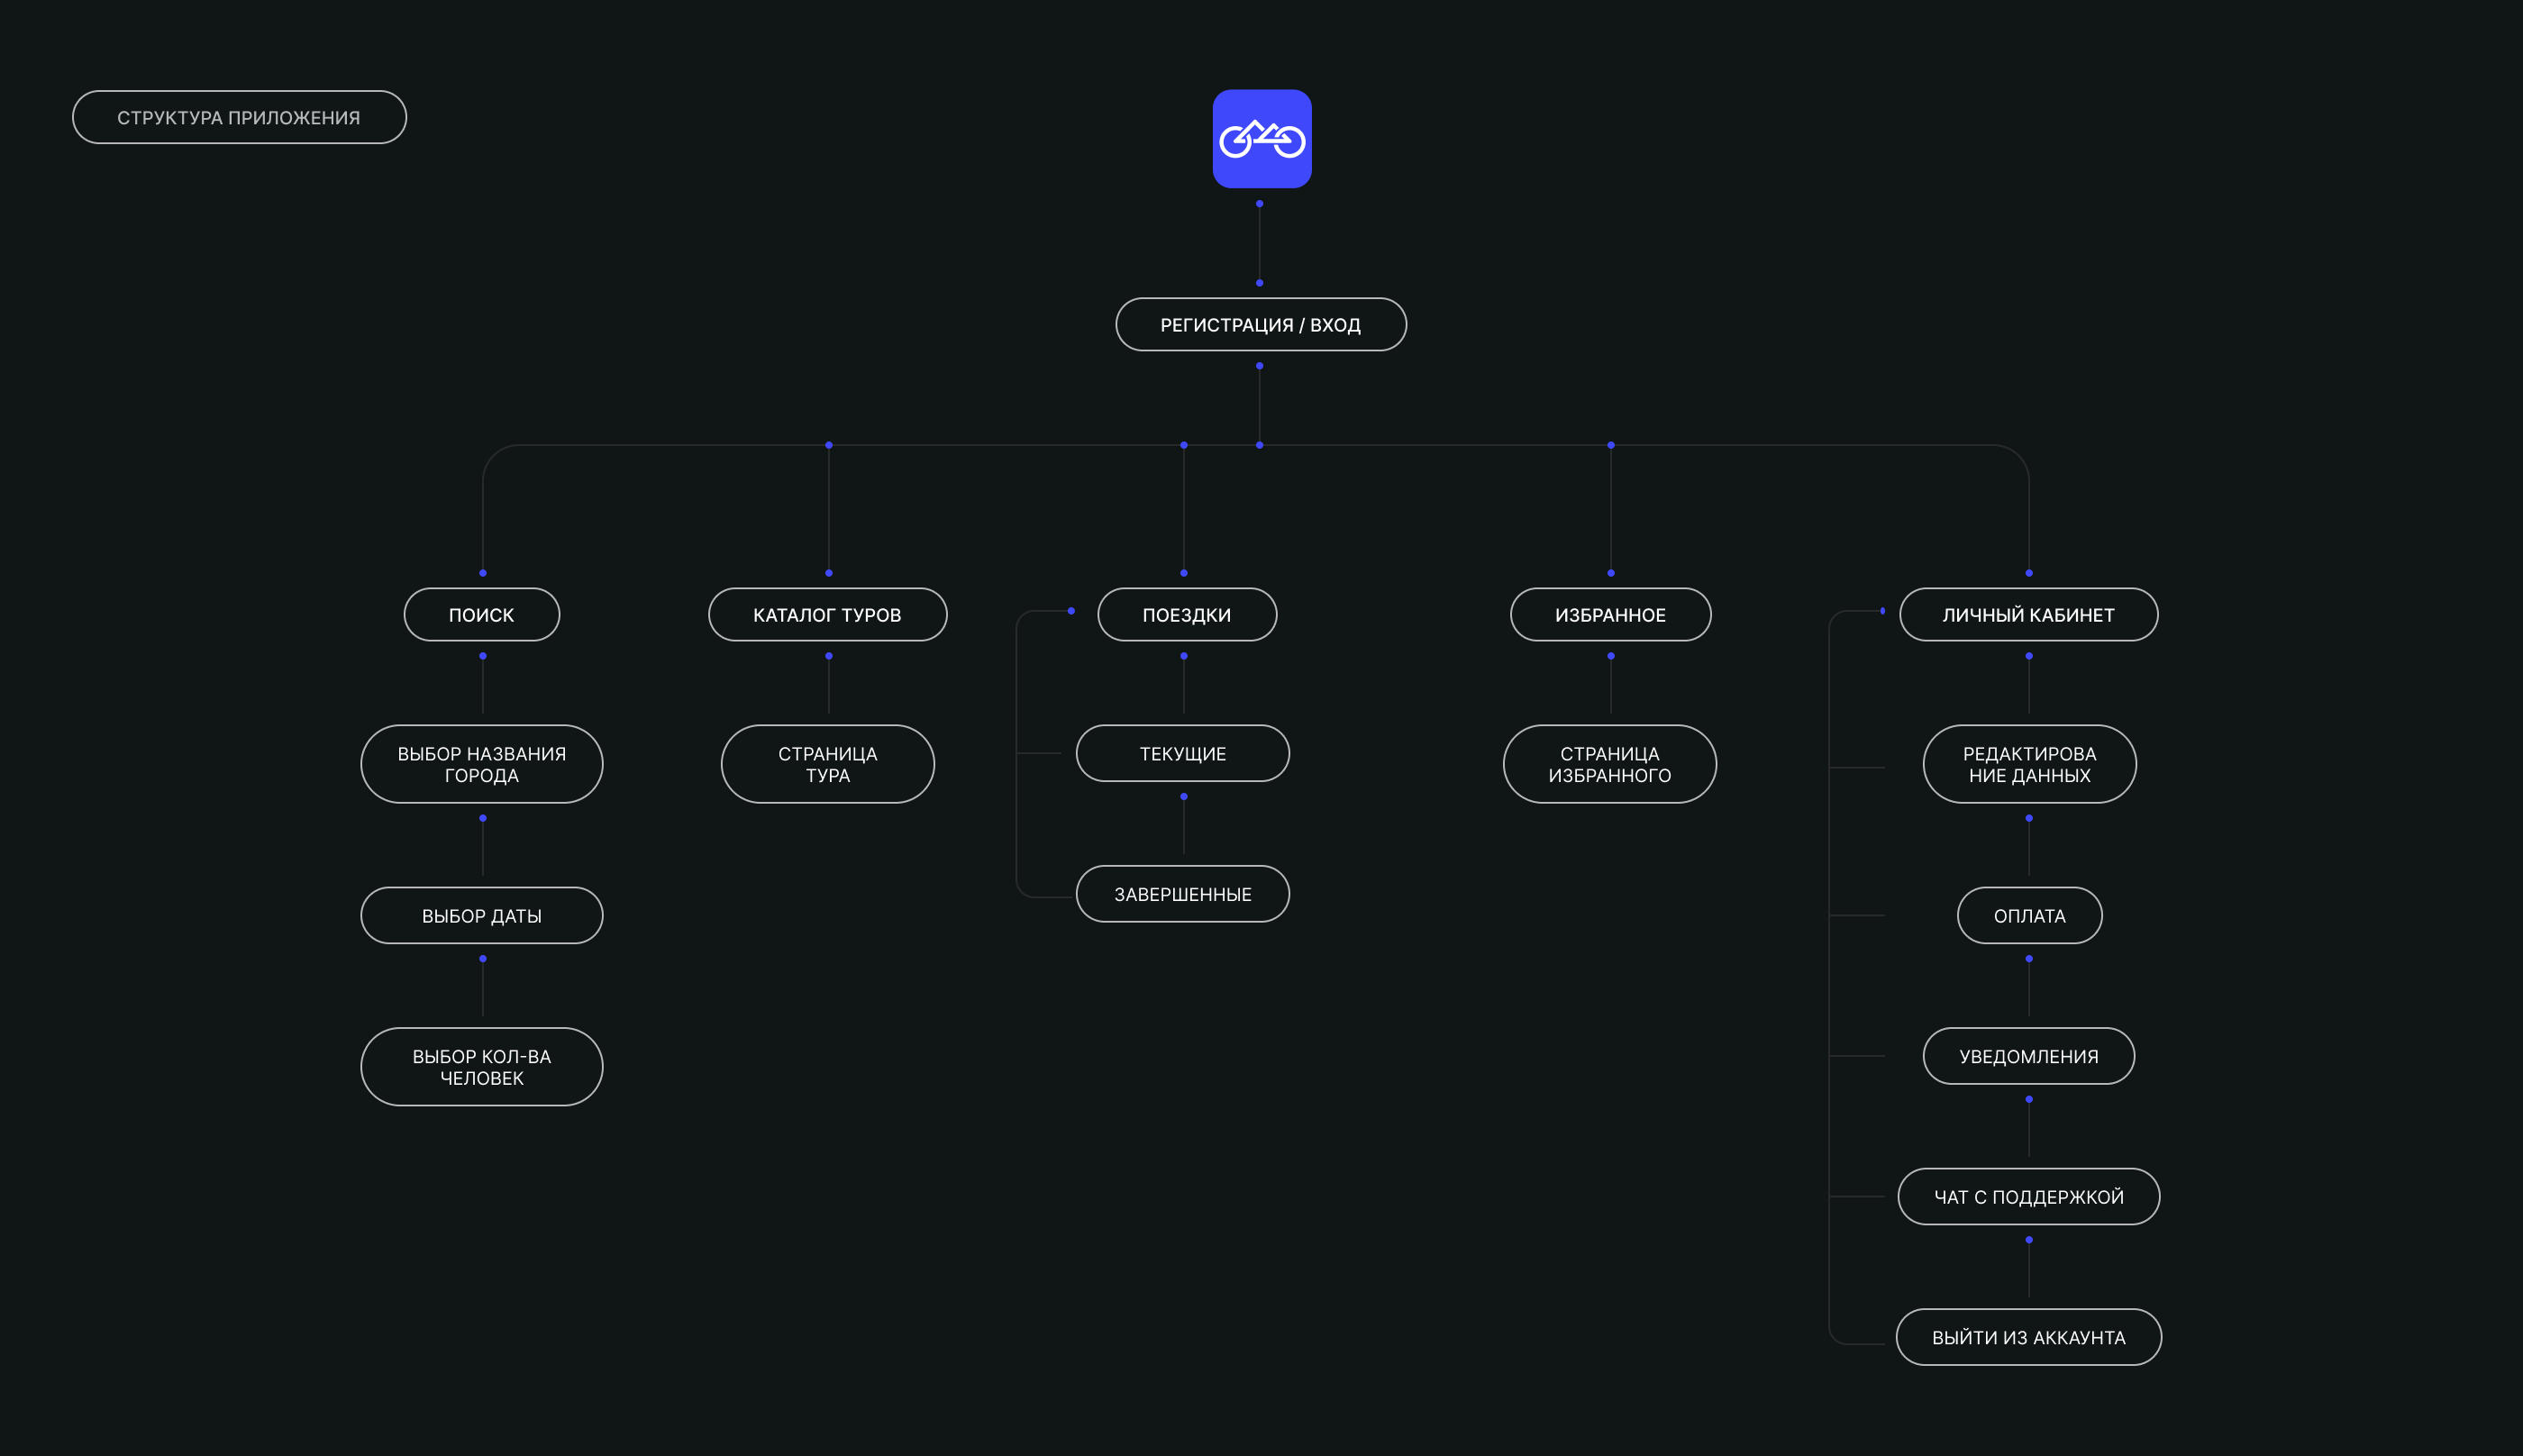Click the Чат с поддержкой node
Screen dimensions: 2523x1456
2028,1197
